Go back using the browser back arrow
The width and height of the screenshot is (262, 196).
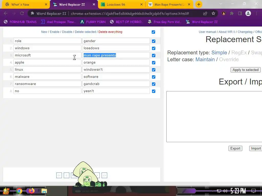click(x=6, y=14)
